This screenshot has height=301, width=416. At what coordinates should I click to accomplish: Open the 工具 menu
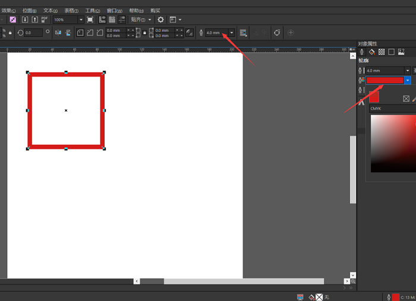92,11
